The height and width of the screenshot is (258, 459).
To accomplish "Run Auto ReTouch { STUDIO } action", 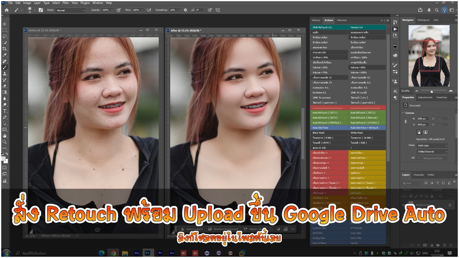I will [x=367, y=123].
